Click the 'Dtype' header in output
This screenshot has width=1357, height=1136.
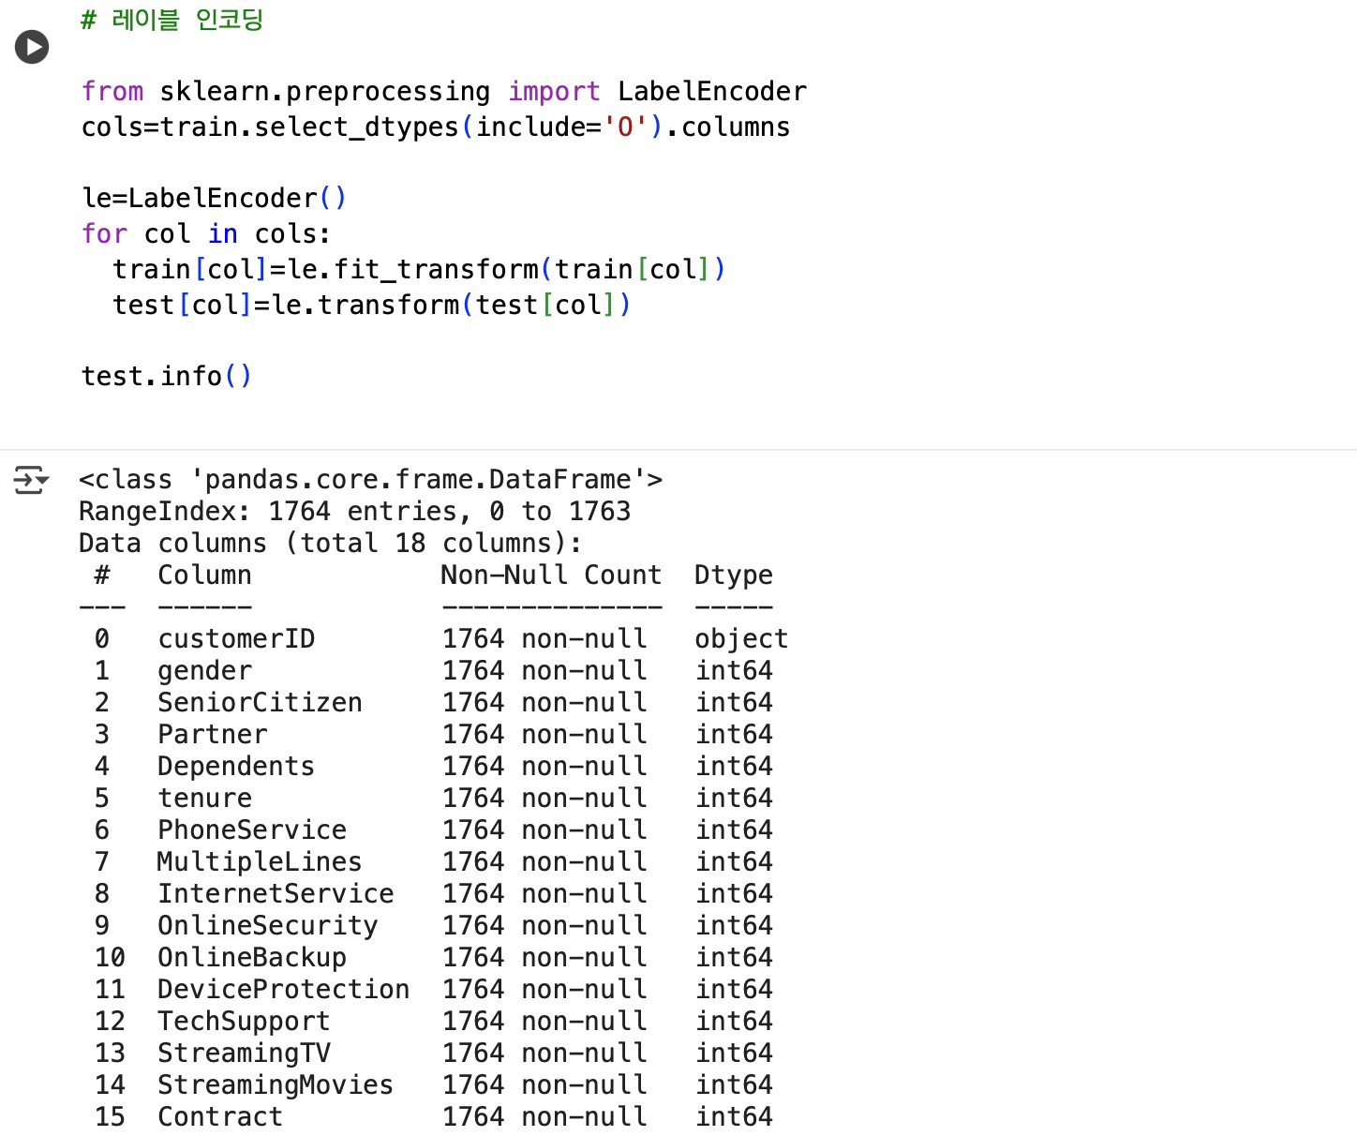click(734, 575)
